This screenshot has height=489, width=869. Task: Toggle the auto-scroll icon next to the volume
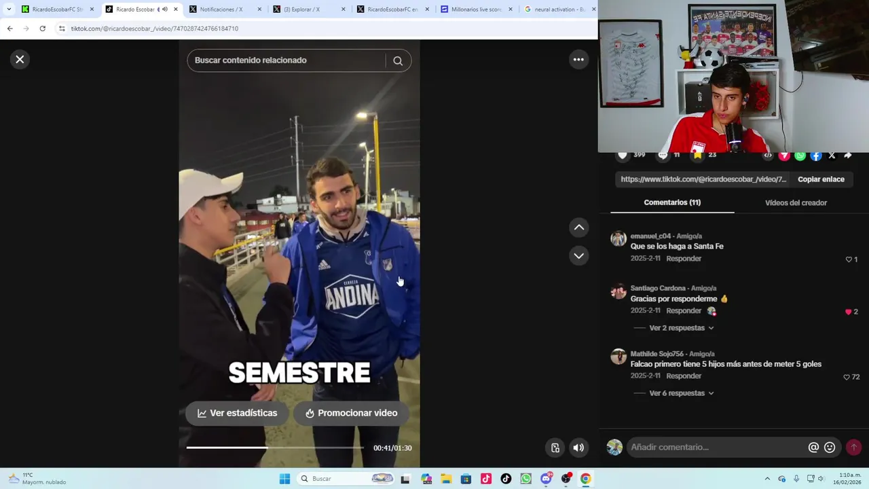(555, 448)
